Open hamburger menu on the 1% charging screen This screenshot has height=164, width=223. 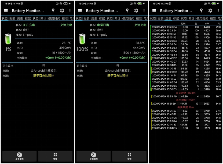click(x=6, y=11)
